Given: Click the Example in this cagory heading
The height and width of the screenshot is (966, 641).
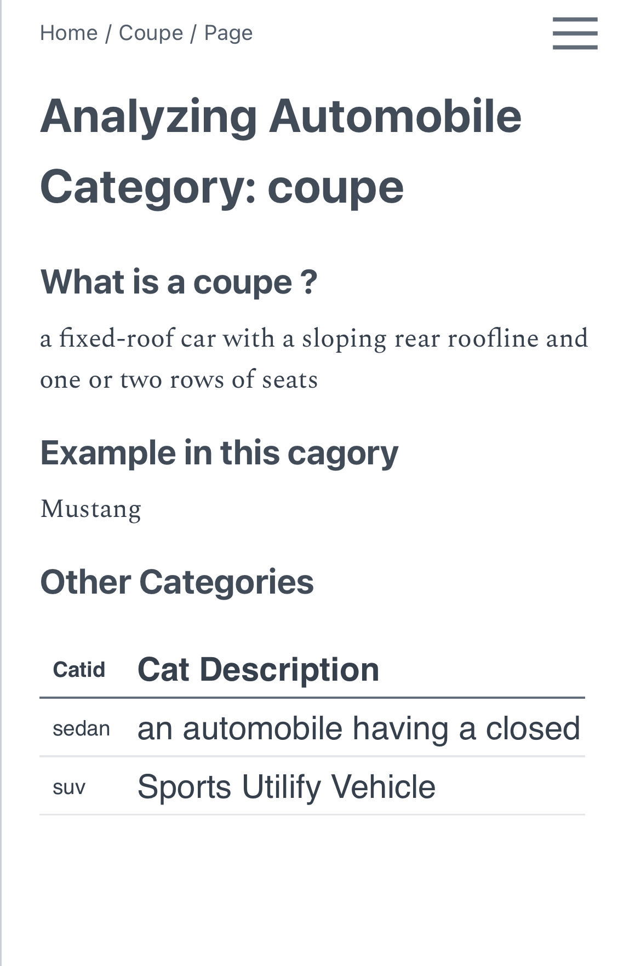Looking at the screenshot, I should 219,453.
